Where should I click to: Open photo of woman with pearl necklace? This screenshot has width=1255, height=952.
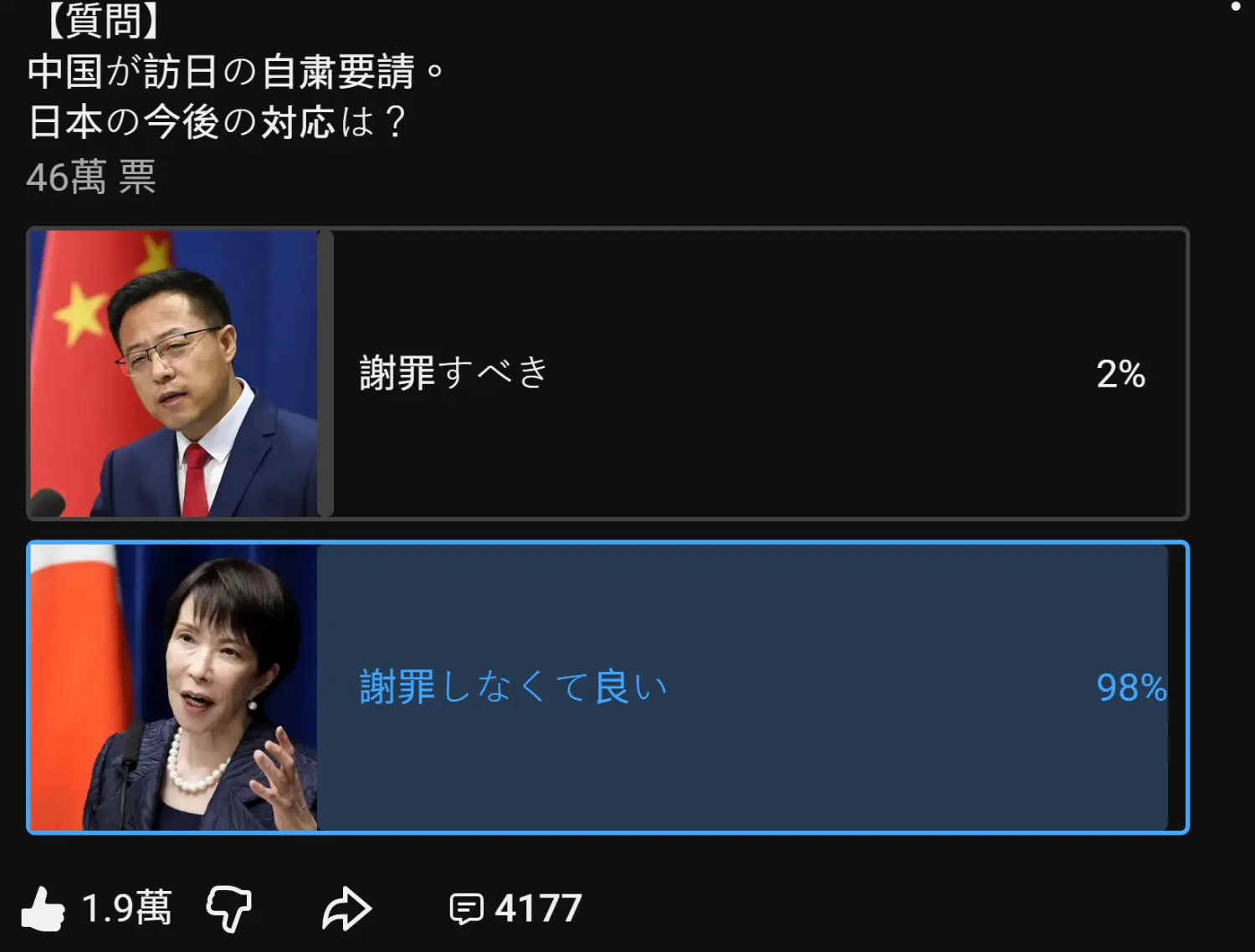(174, 688)
